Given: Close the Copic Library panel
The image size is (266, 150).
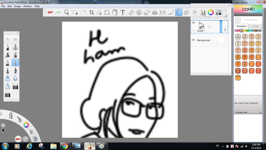Looking at the screenshot, I should click(261, 2).
